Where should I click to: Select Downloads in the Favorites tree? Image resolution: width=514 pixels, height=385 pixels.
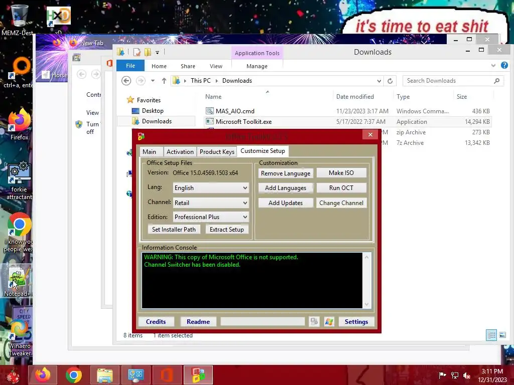pyautogui.click(x=157, y=121)
